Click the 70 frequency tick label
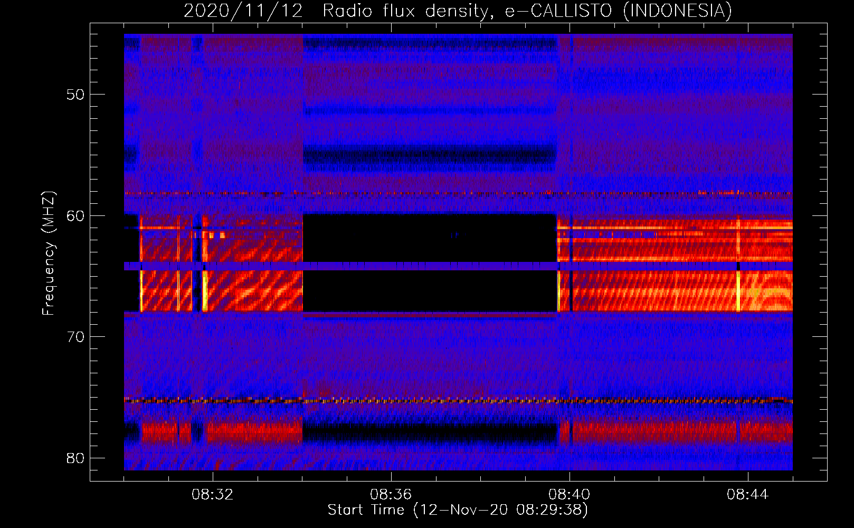854x528 pixels. click(75, 336)
